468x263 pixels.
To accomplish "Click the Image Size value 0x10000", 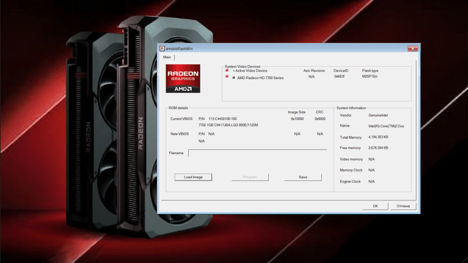I will click(297, 119).
